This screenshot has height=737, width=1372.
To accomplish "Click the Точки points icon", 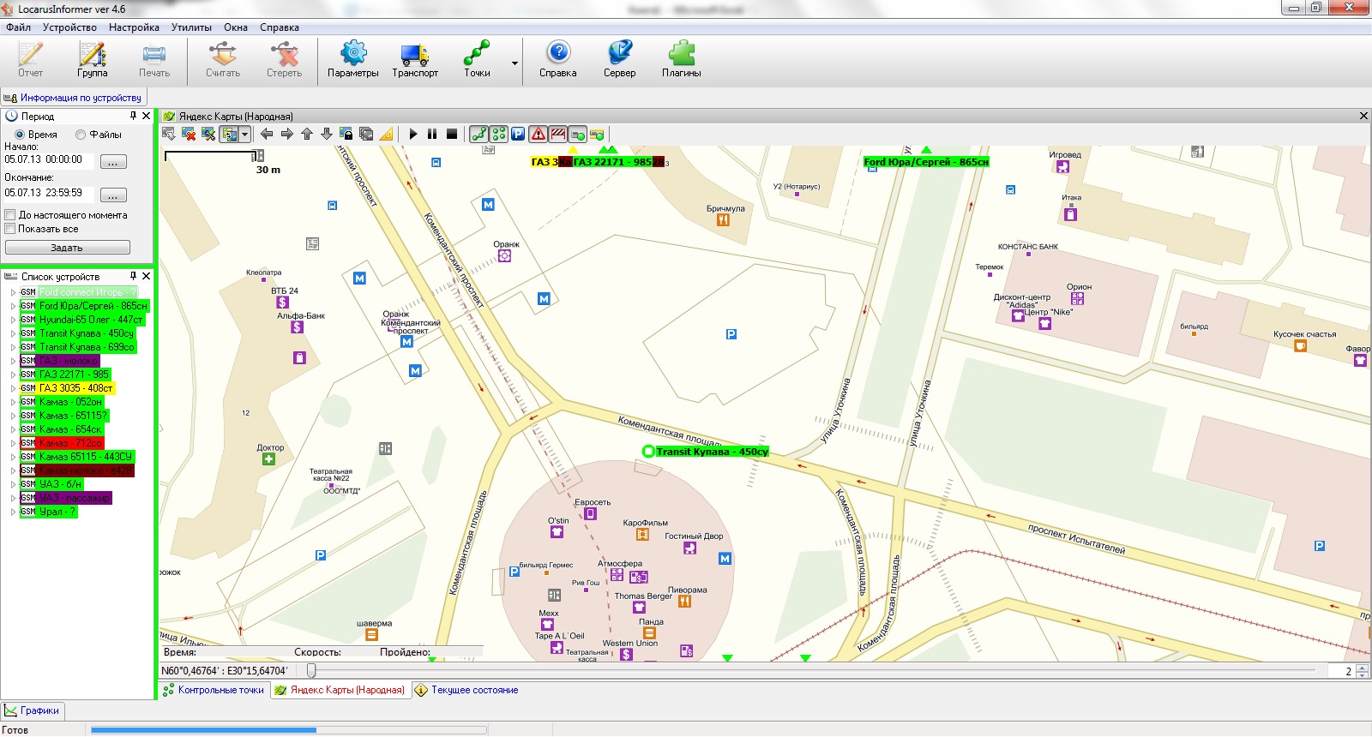I will (x=477, y=60).
